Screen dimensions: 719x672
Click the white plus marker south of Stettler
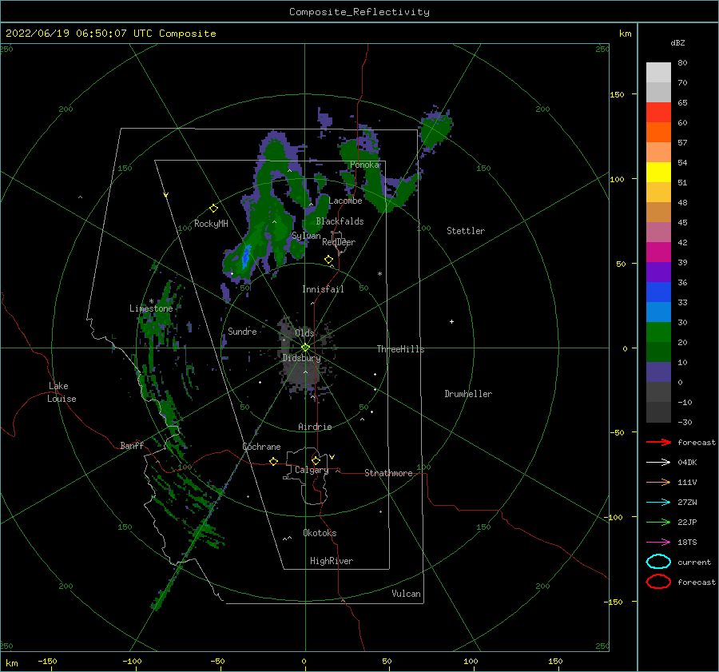451,321
